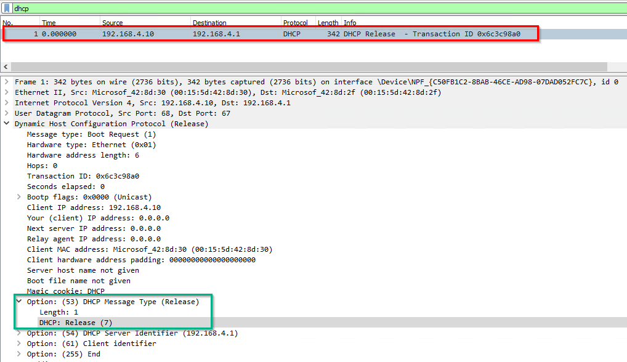Select the Frame 1 summary line
The height and width of the screenshot is (362, 627).
tap(317, 82)
